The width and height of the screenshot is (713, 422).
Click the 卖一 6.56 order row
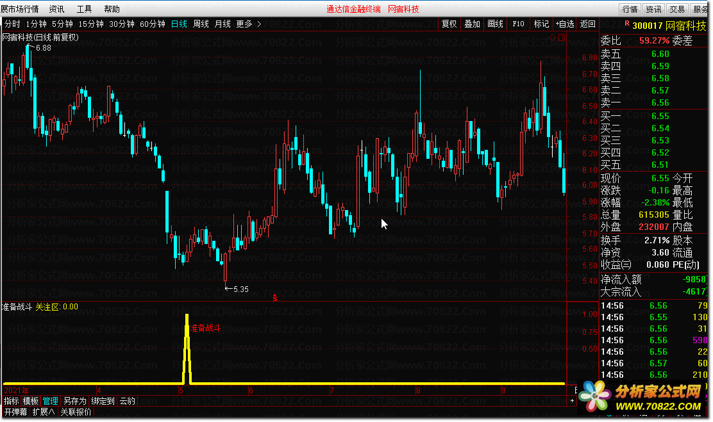654,103
